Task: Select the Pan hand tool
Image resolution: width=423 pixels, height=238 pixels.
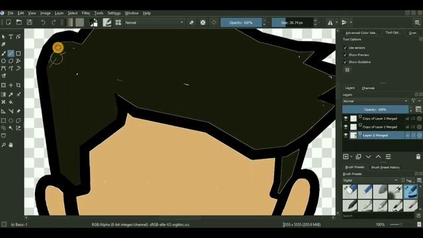Action: [11, 145]
